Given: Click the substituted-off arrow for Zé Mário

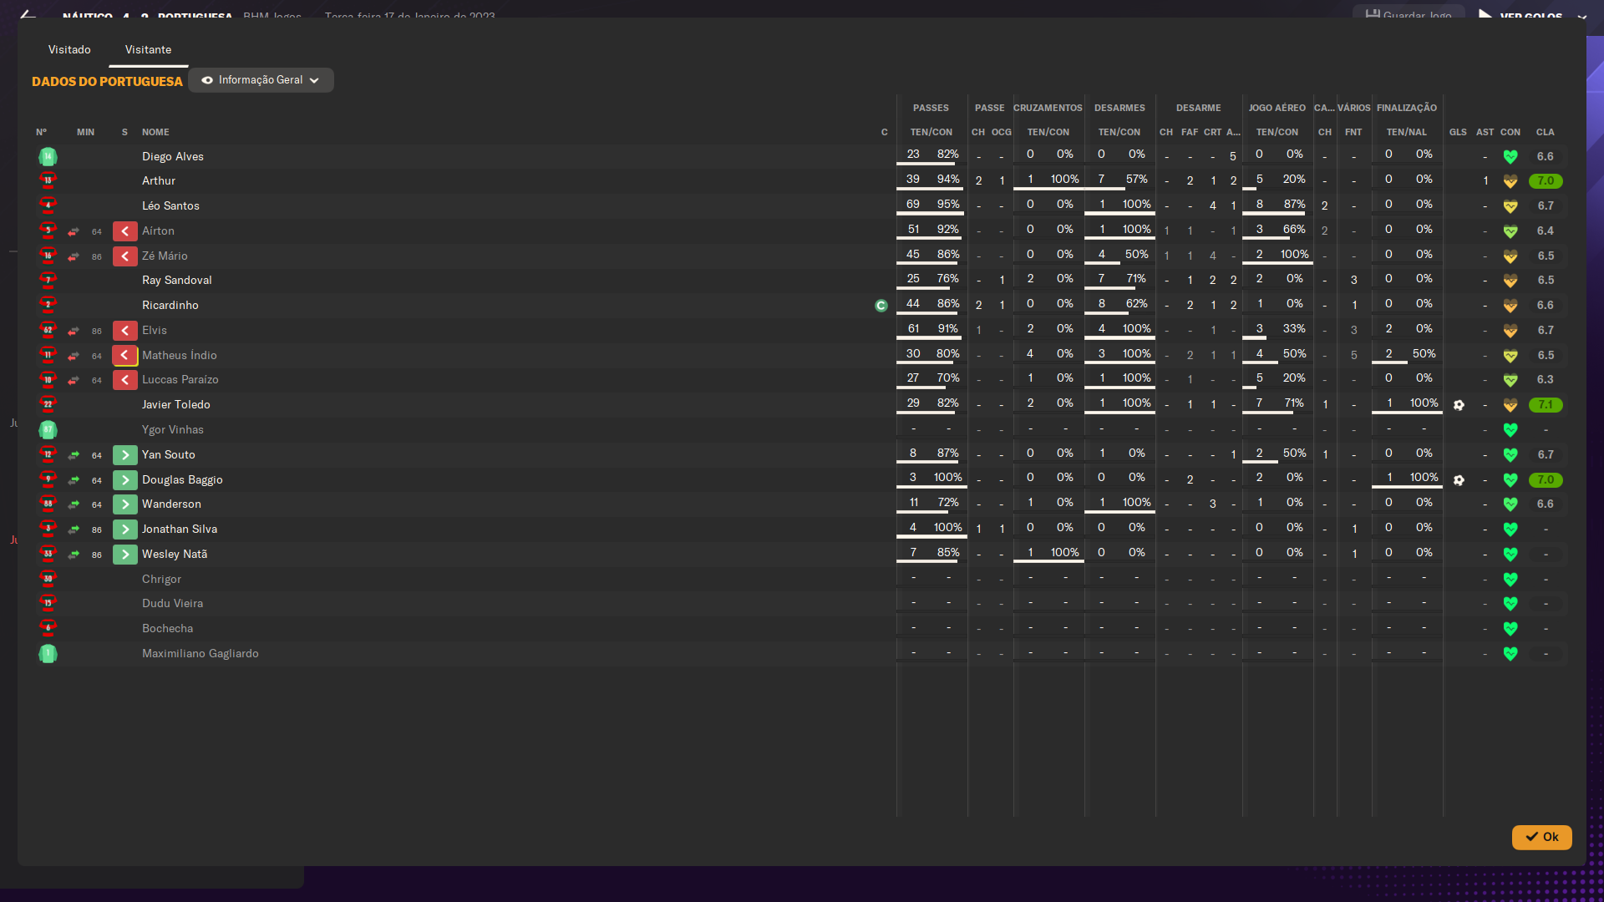Looking at the screenshot, I should point(125,256).
